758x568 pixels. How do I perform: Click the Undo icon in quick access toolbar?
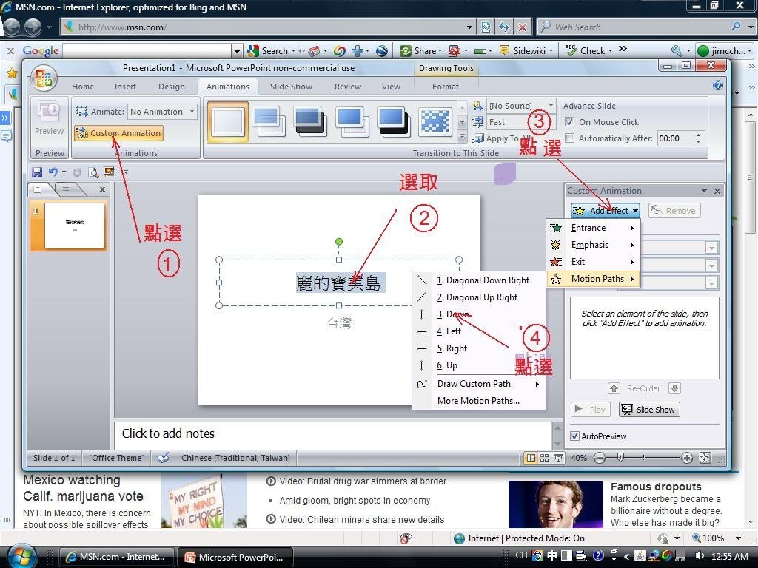[x=53, y=172]
